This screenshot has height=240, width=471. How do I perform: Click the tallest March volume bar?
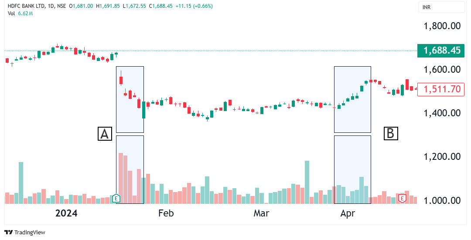click(x=307, y=182)
